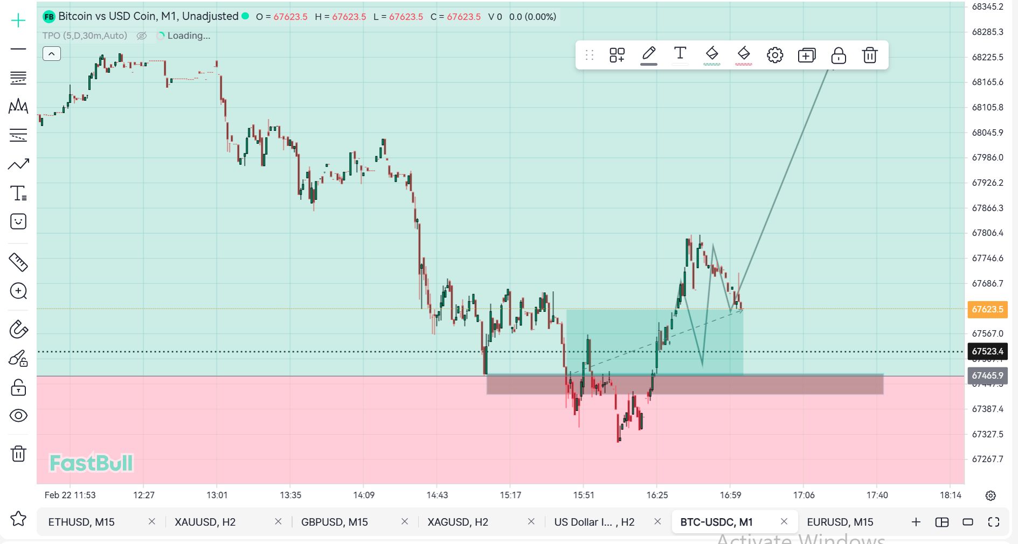1018x544 pixels.
Task: Select the ruler measure tool
Action: pyautogui.click(x=18, y=262)
